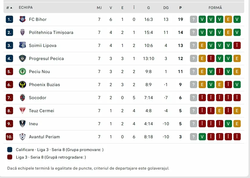Click the Ineu team logo

[23, 124]
